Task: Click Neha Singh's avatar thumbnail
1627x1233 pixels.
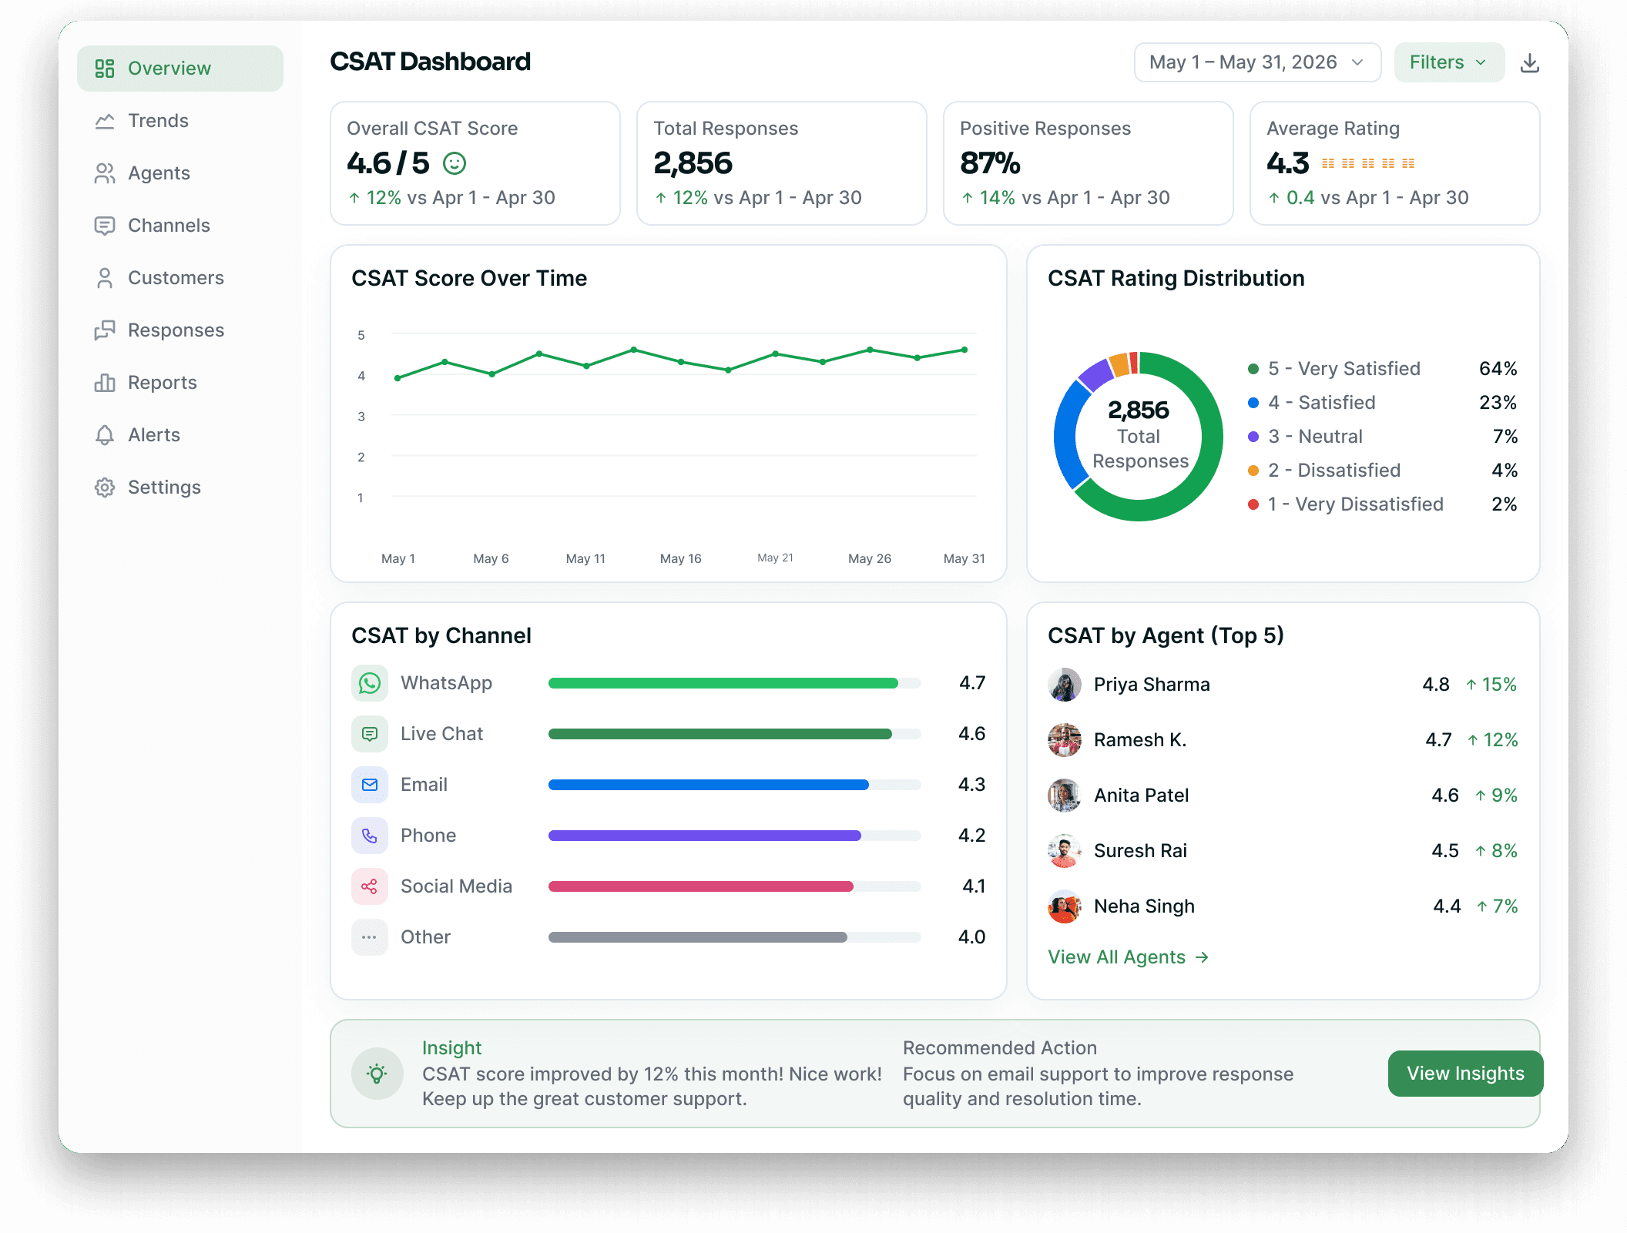Action: (x=1065, y=906)
